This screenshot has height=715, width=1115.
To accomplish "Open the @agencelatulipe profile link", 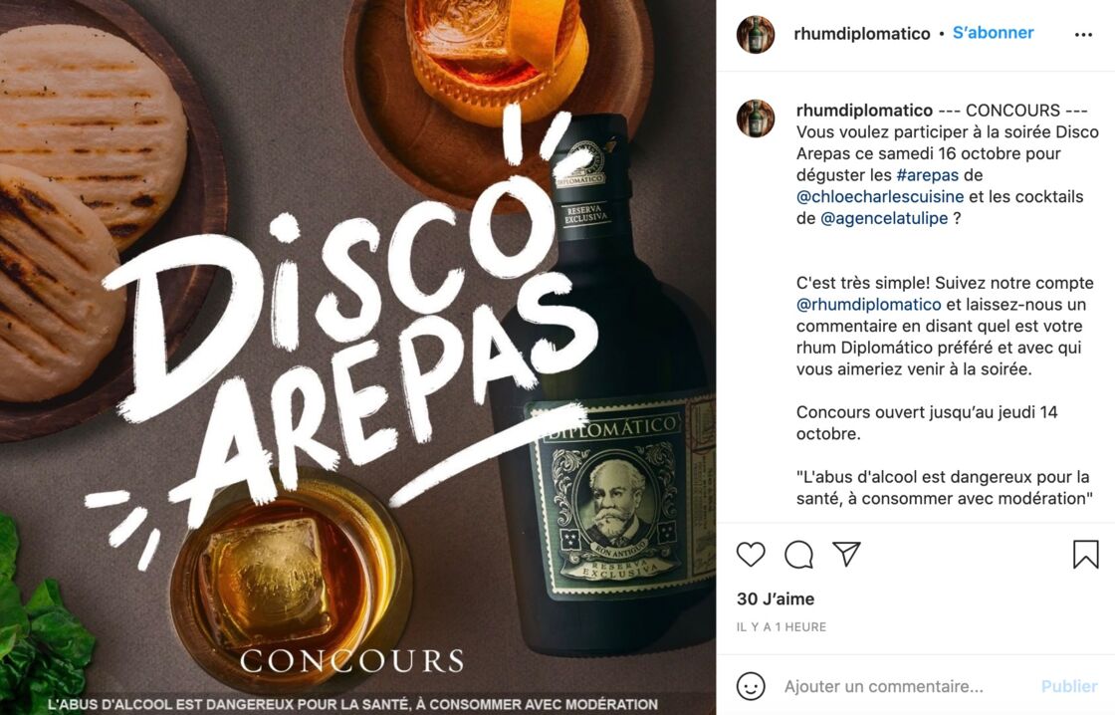I will coord(884,218).
